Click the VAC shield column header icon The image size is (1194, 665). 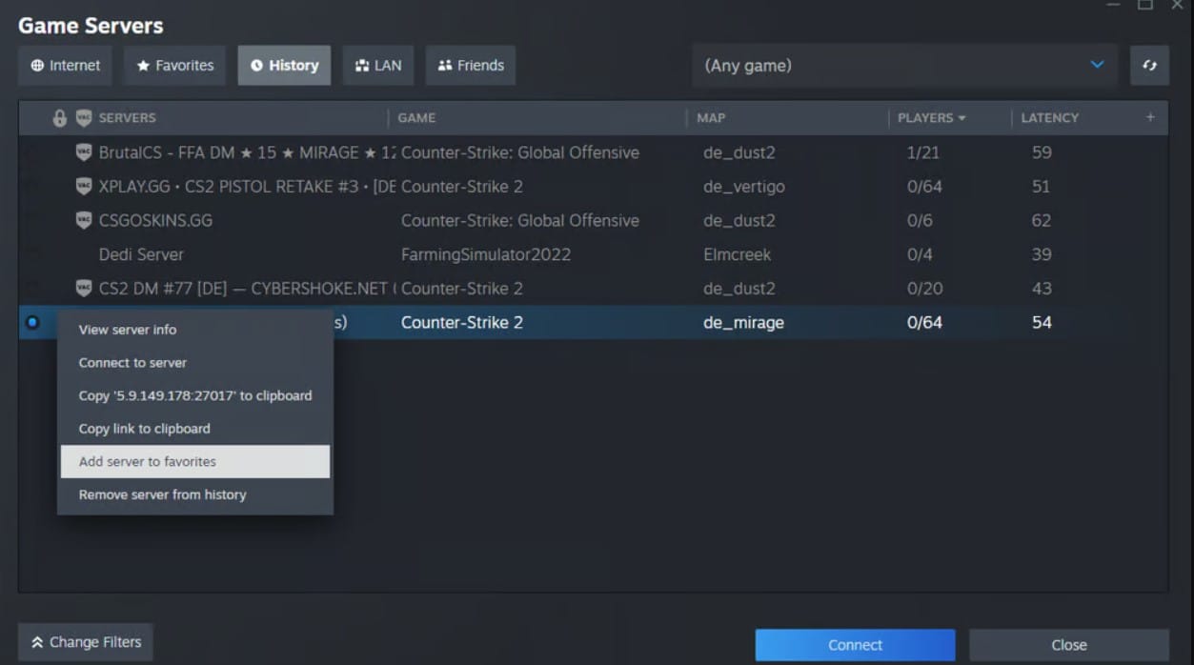click(x=83, y=118)
